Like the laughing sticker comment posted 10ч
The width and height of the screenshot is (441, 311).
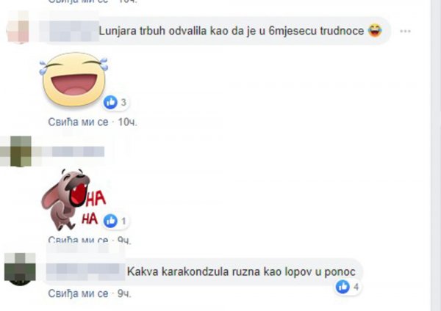point(78,122)
